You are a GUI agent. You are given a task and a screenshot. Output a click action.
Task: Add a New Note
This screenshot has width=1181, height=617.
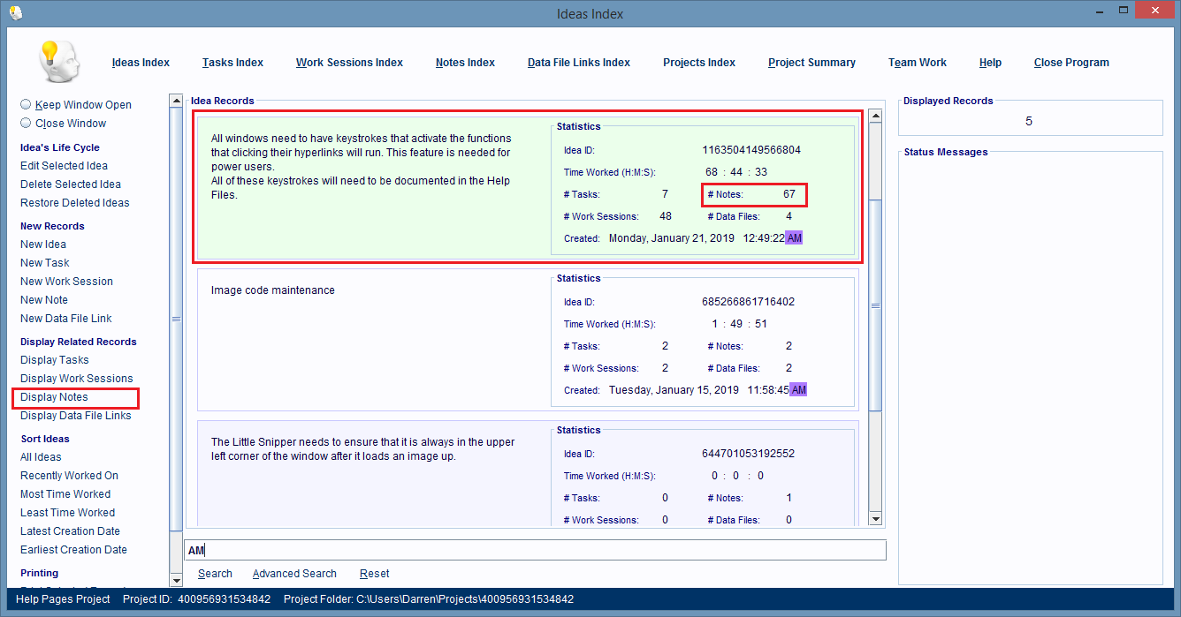(x=44, y=300)
